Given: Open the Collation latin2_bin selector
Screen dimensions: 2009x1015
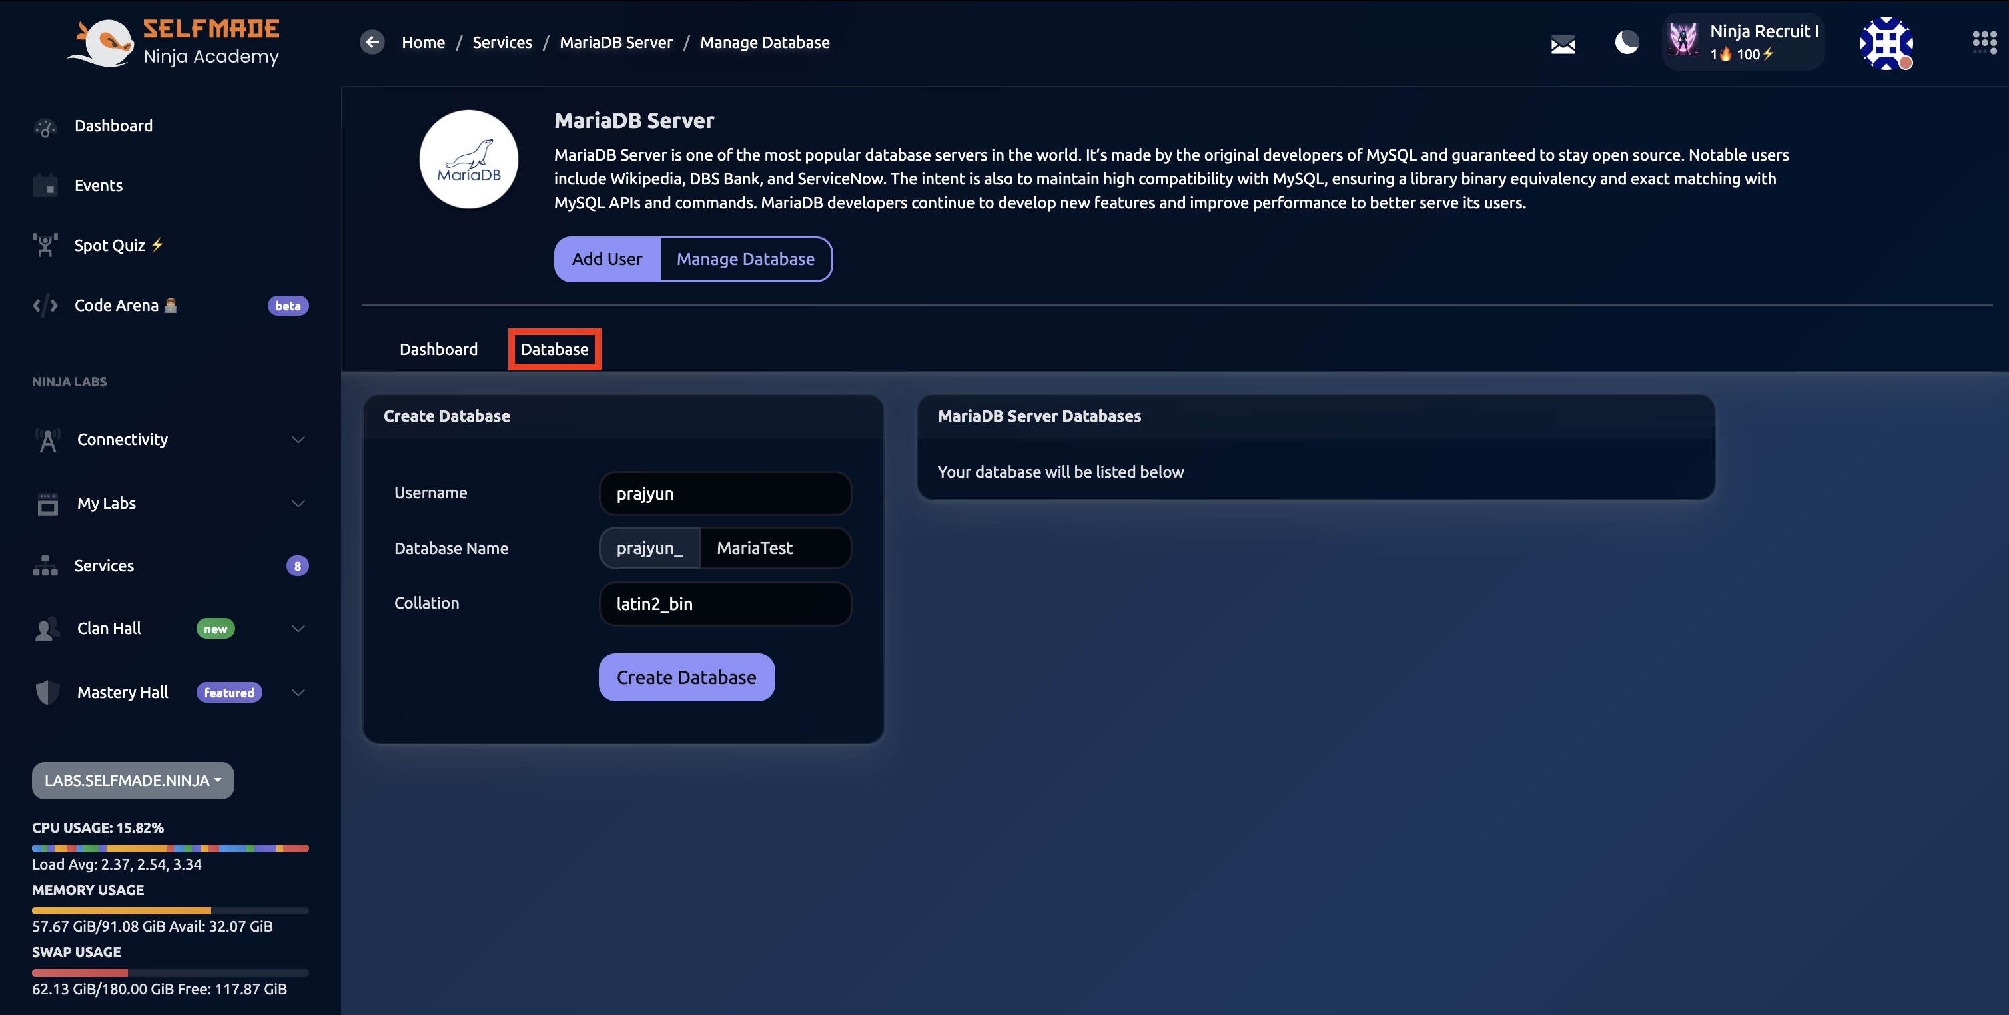Looking at the screenshot, I should 725,604.
